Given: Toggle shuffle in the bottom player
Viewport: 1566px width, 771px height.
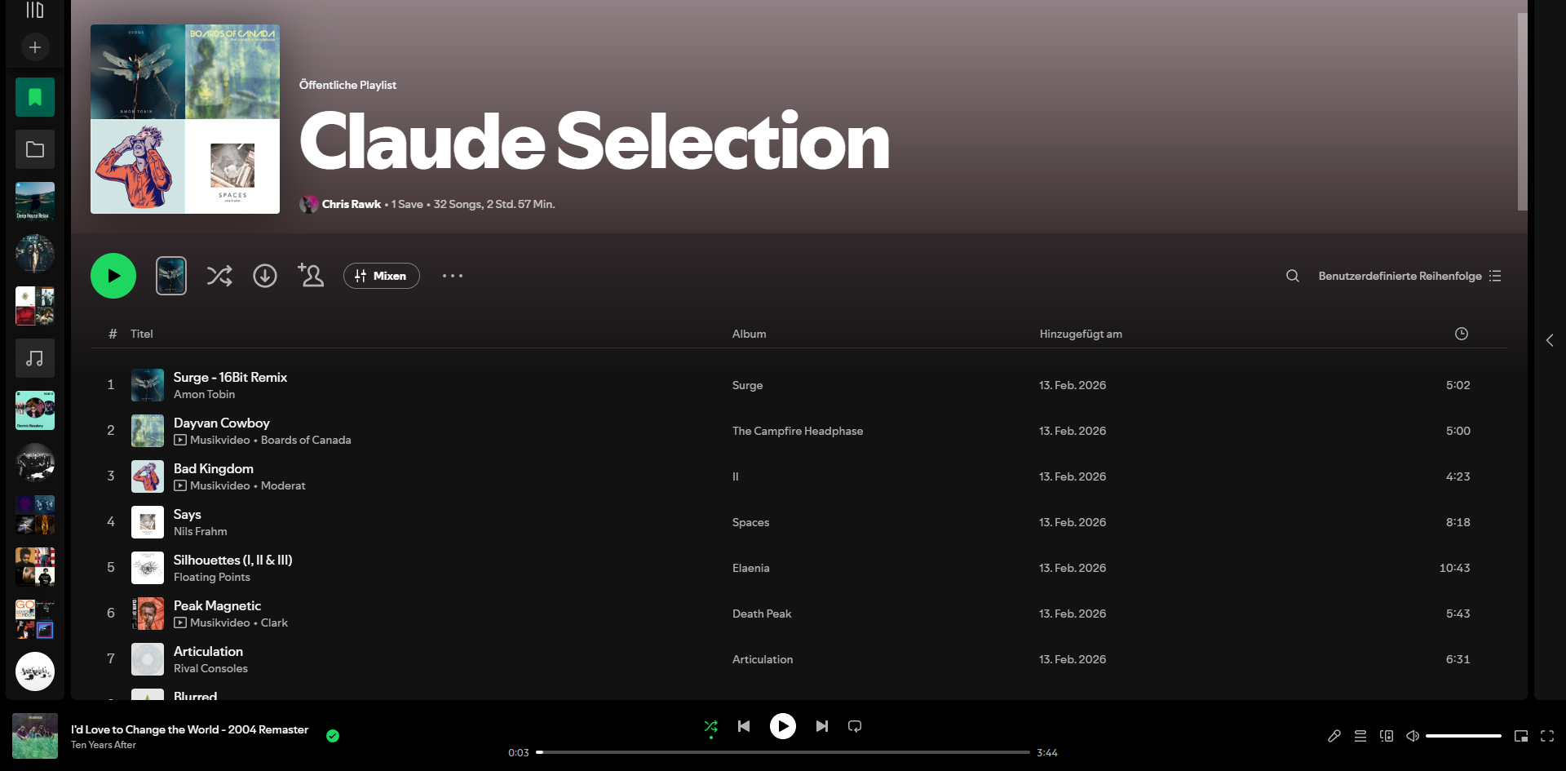Looking at the screenshot, I should click(x=710, y=726).
